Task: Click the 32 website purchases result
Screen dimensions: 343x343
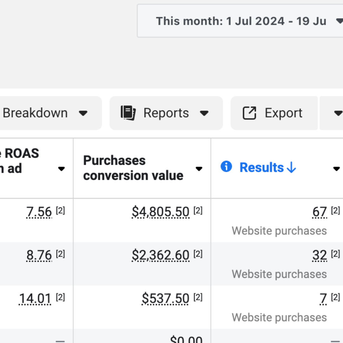Action: point(319,255)
